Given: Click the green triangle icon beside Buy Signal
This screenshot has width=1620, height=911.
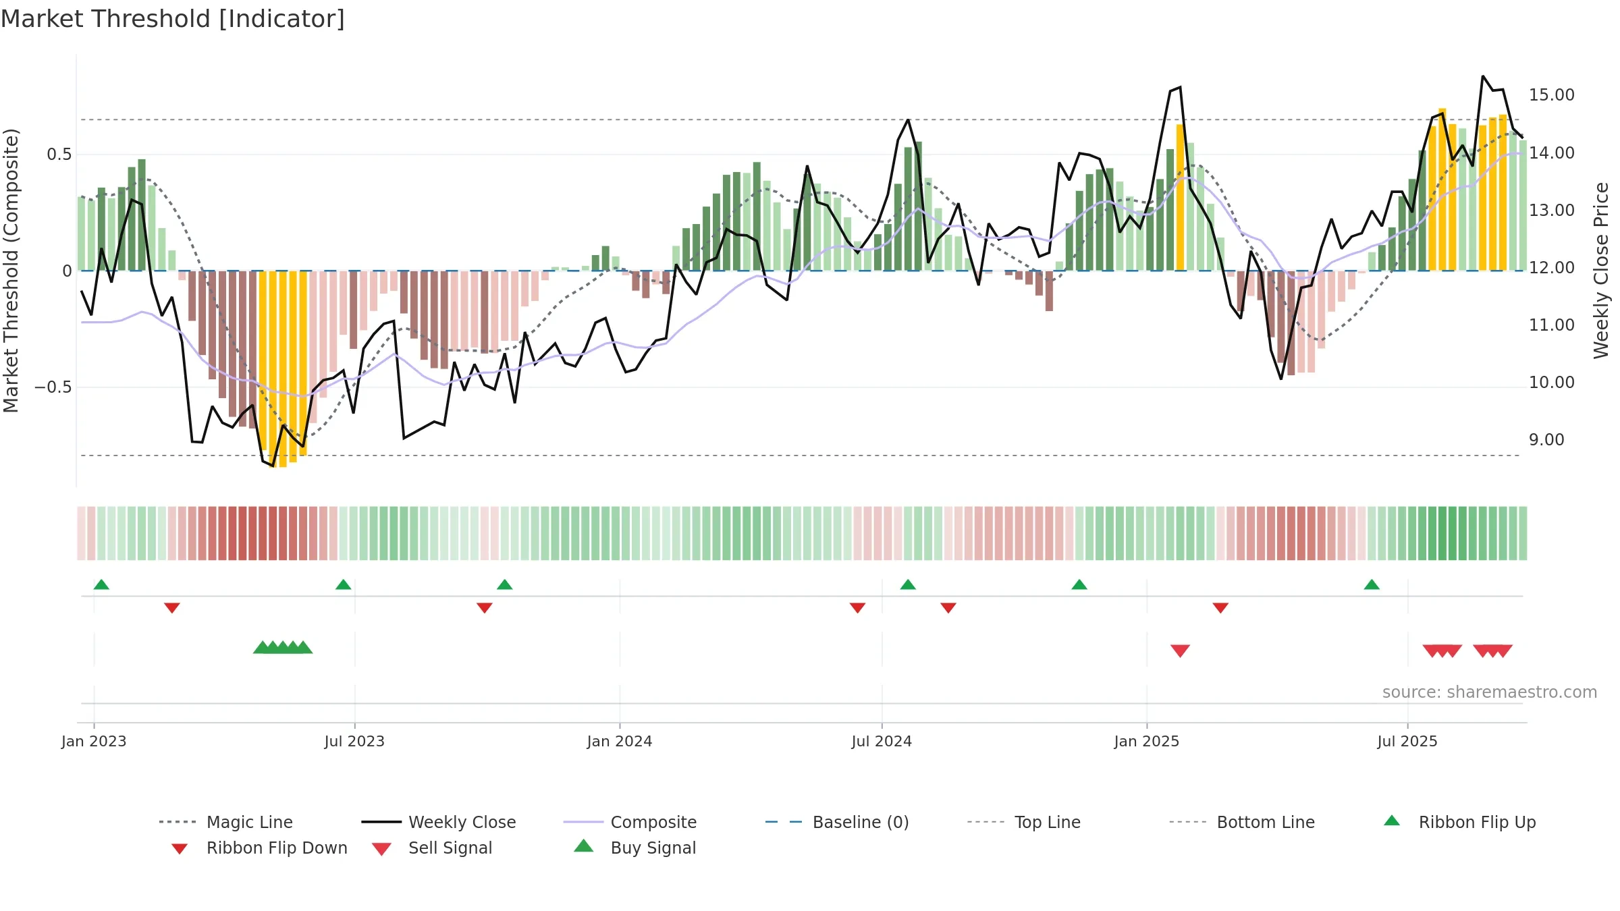Looking at the screenshot, I should [x=584, y=846].
